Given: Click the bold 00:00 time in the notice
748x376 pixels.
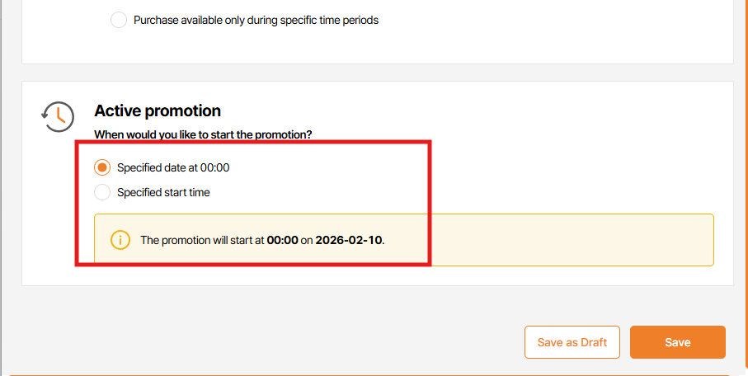Looking at the screenshot, I should (282, 241).
